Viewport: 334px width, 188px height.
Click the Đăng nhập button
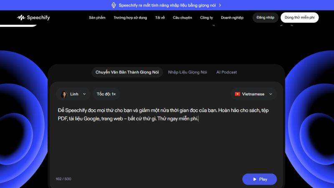(266, 18)
